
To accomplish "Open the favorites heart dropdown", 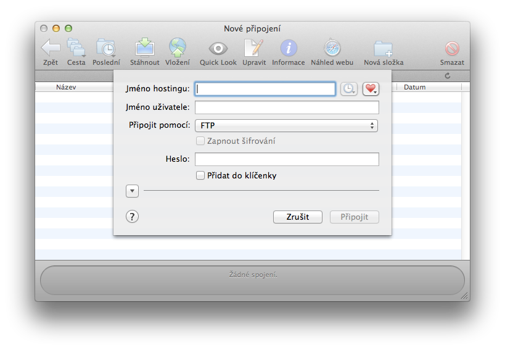I will pos(370,89).
